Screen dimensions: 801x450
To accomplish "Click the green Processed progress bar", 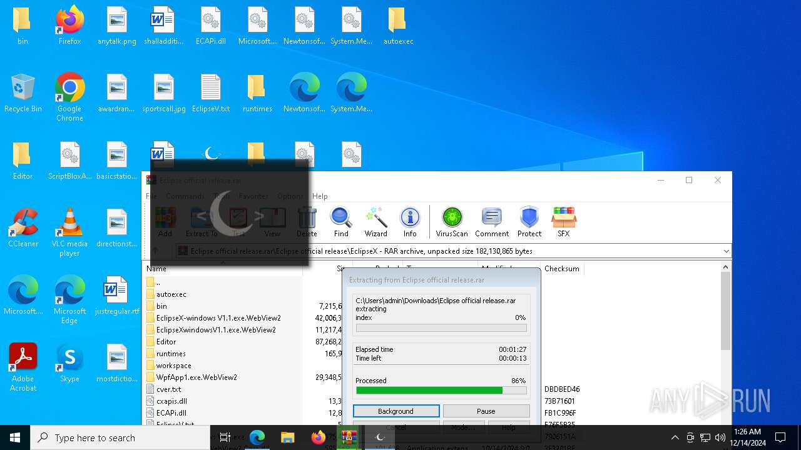I will point(441,390).
